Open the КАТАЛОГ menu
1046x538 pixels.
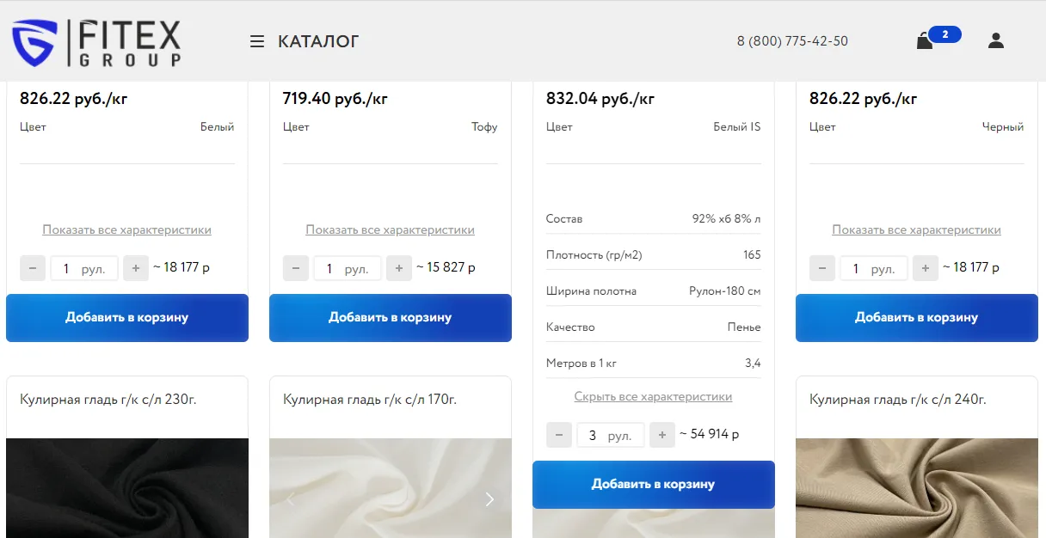[318, 41]
